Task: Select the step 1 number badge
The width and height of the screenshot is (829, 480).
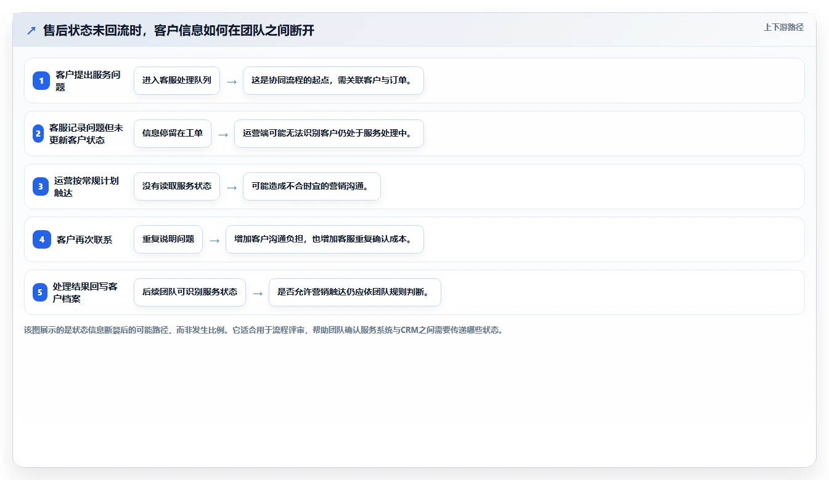Action: click(x=41, y=81)
